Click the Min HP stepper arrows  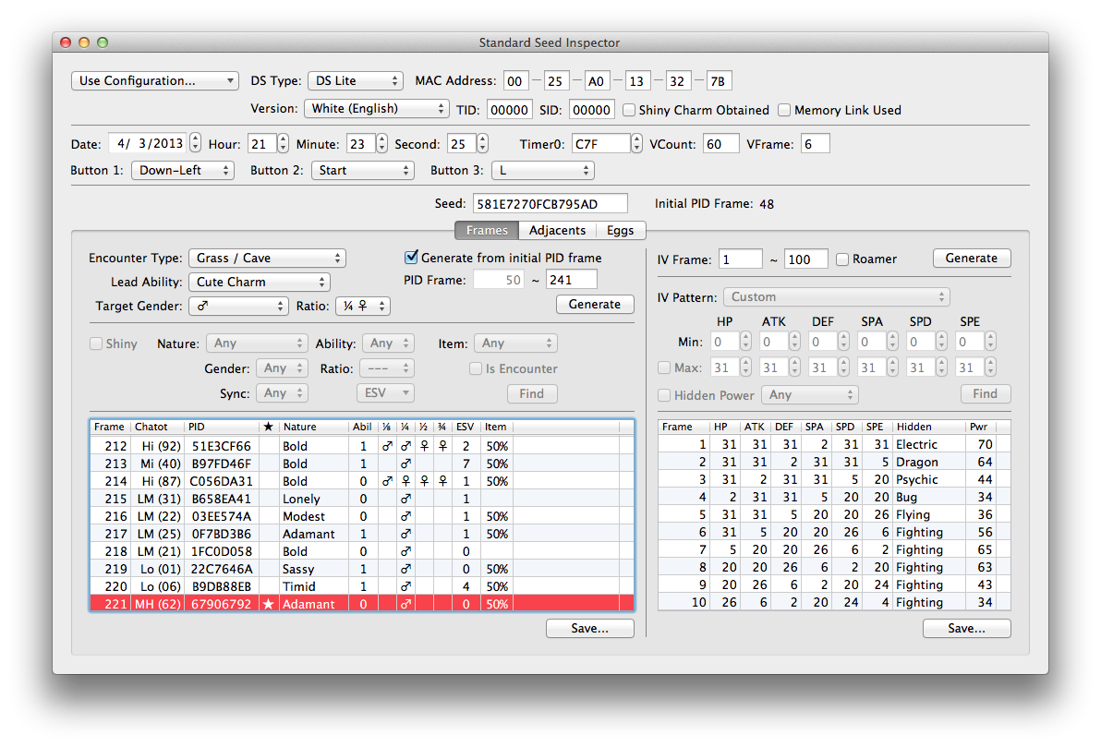point(745,342)
